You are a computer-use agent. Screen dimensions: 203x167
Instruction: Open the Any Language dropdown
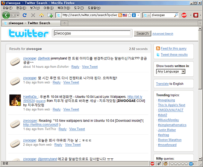click(x=171, y=71)
